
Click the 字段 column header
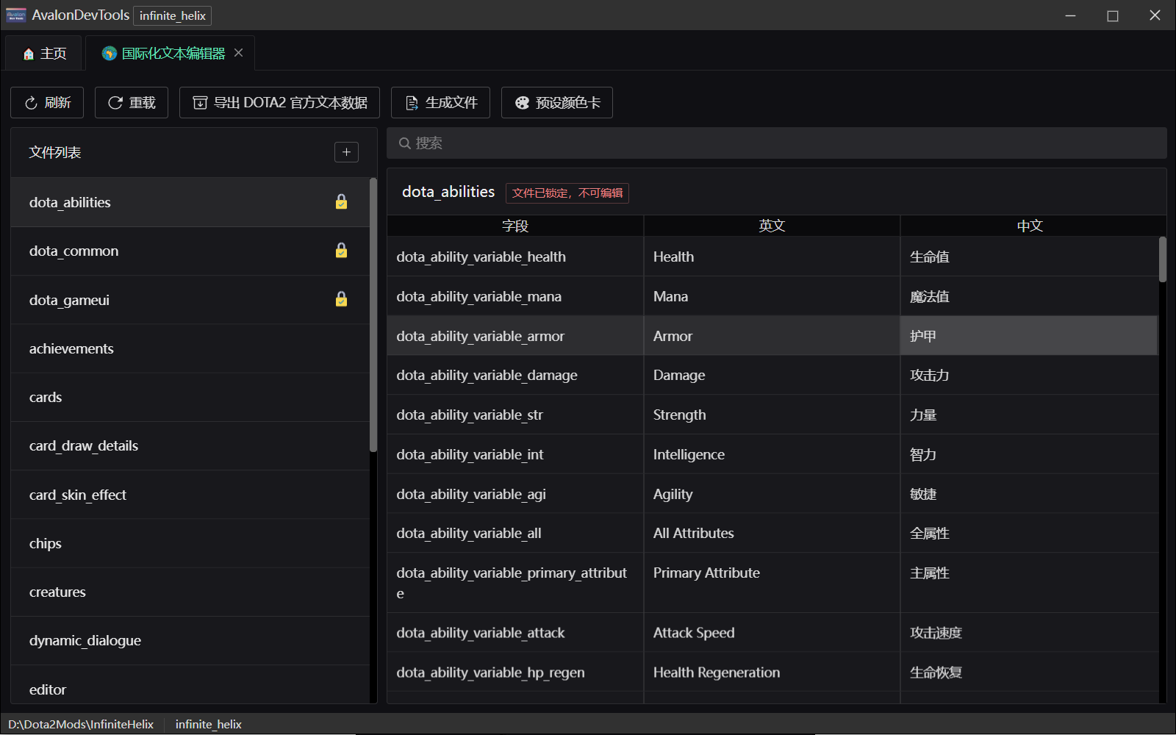coord(515,226)
